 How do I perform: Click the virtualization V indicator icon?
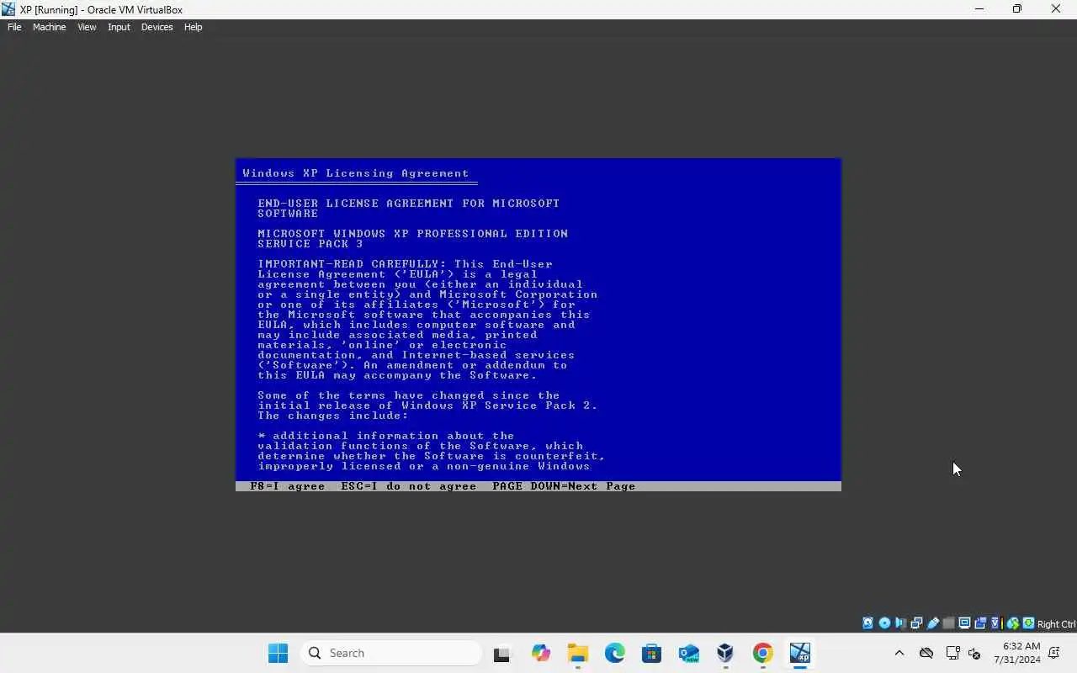coord(996,623)
